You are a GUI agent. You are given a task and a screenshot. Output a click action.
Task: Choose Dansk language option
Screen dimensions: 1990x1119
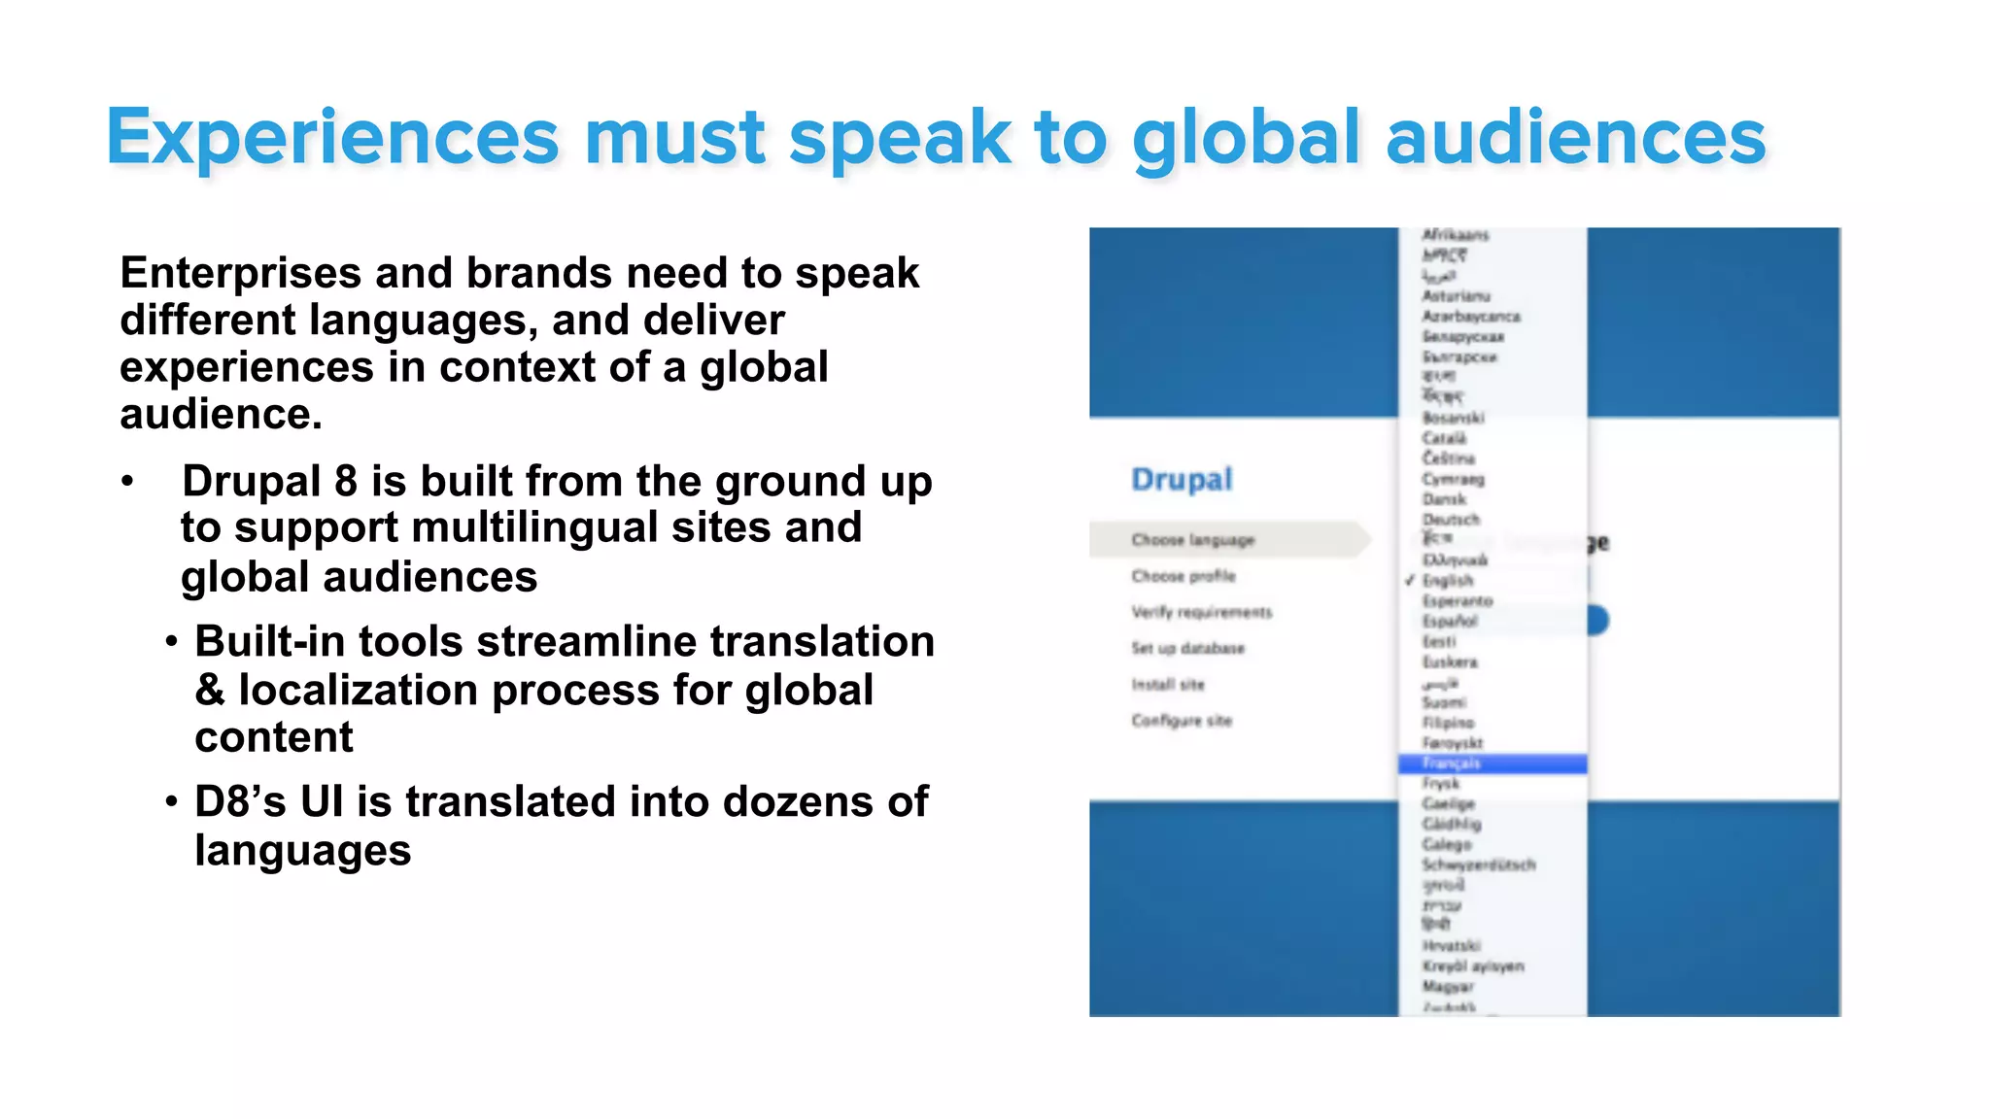point(1444,499)
